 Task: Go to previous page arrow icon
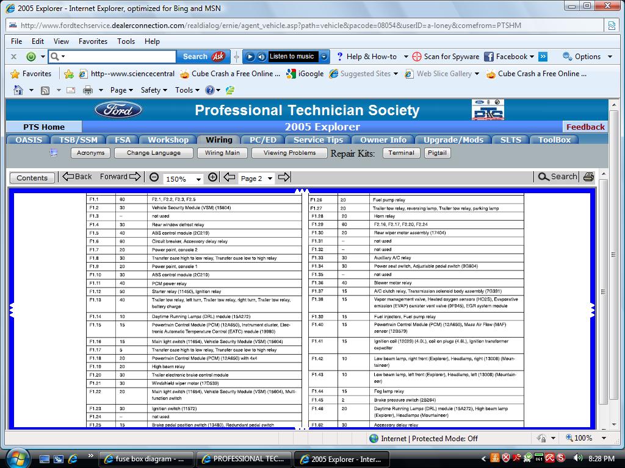(229, 177)
